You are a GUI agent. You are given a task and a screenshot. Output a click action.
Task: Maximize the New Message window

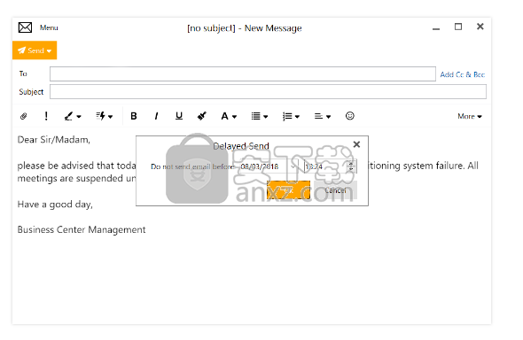[458, 27]
